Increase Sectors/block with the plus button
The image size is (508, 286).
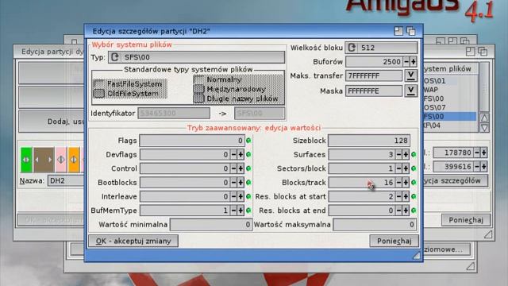[406, 168]
